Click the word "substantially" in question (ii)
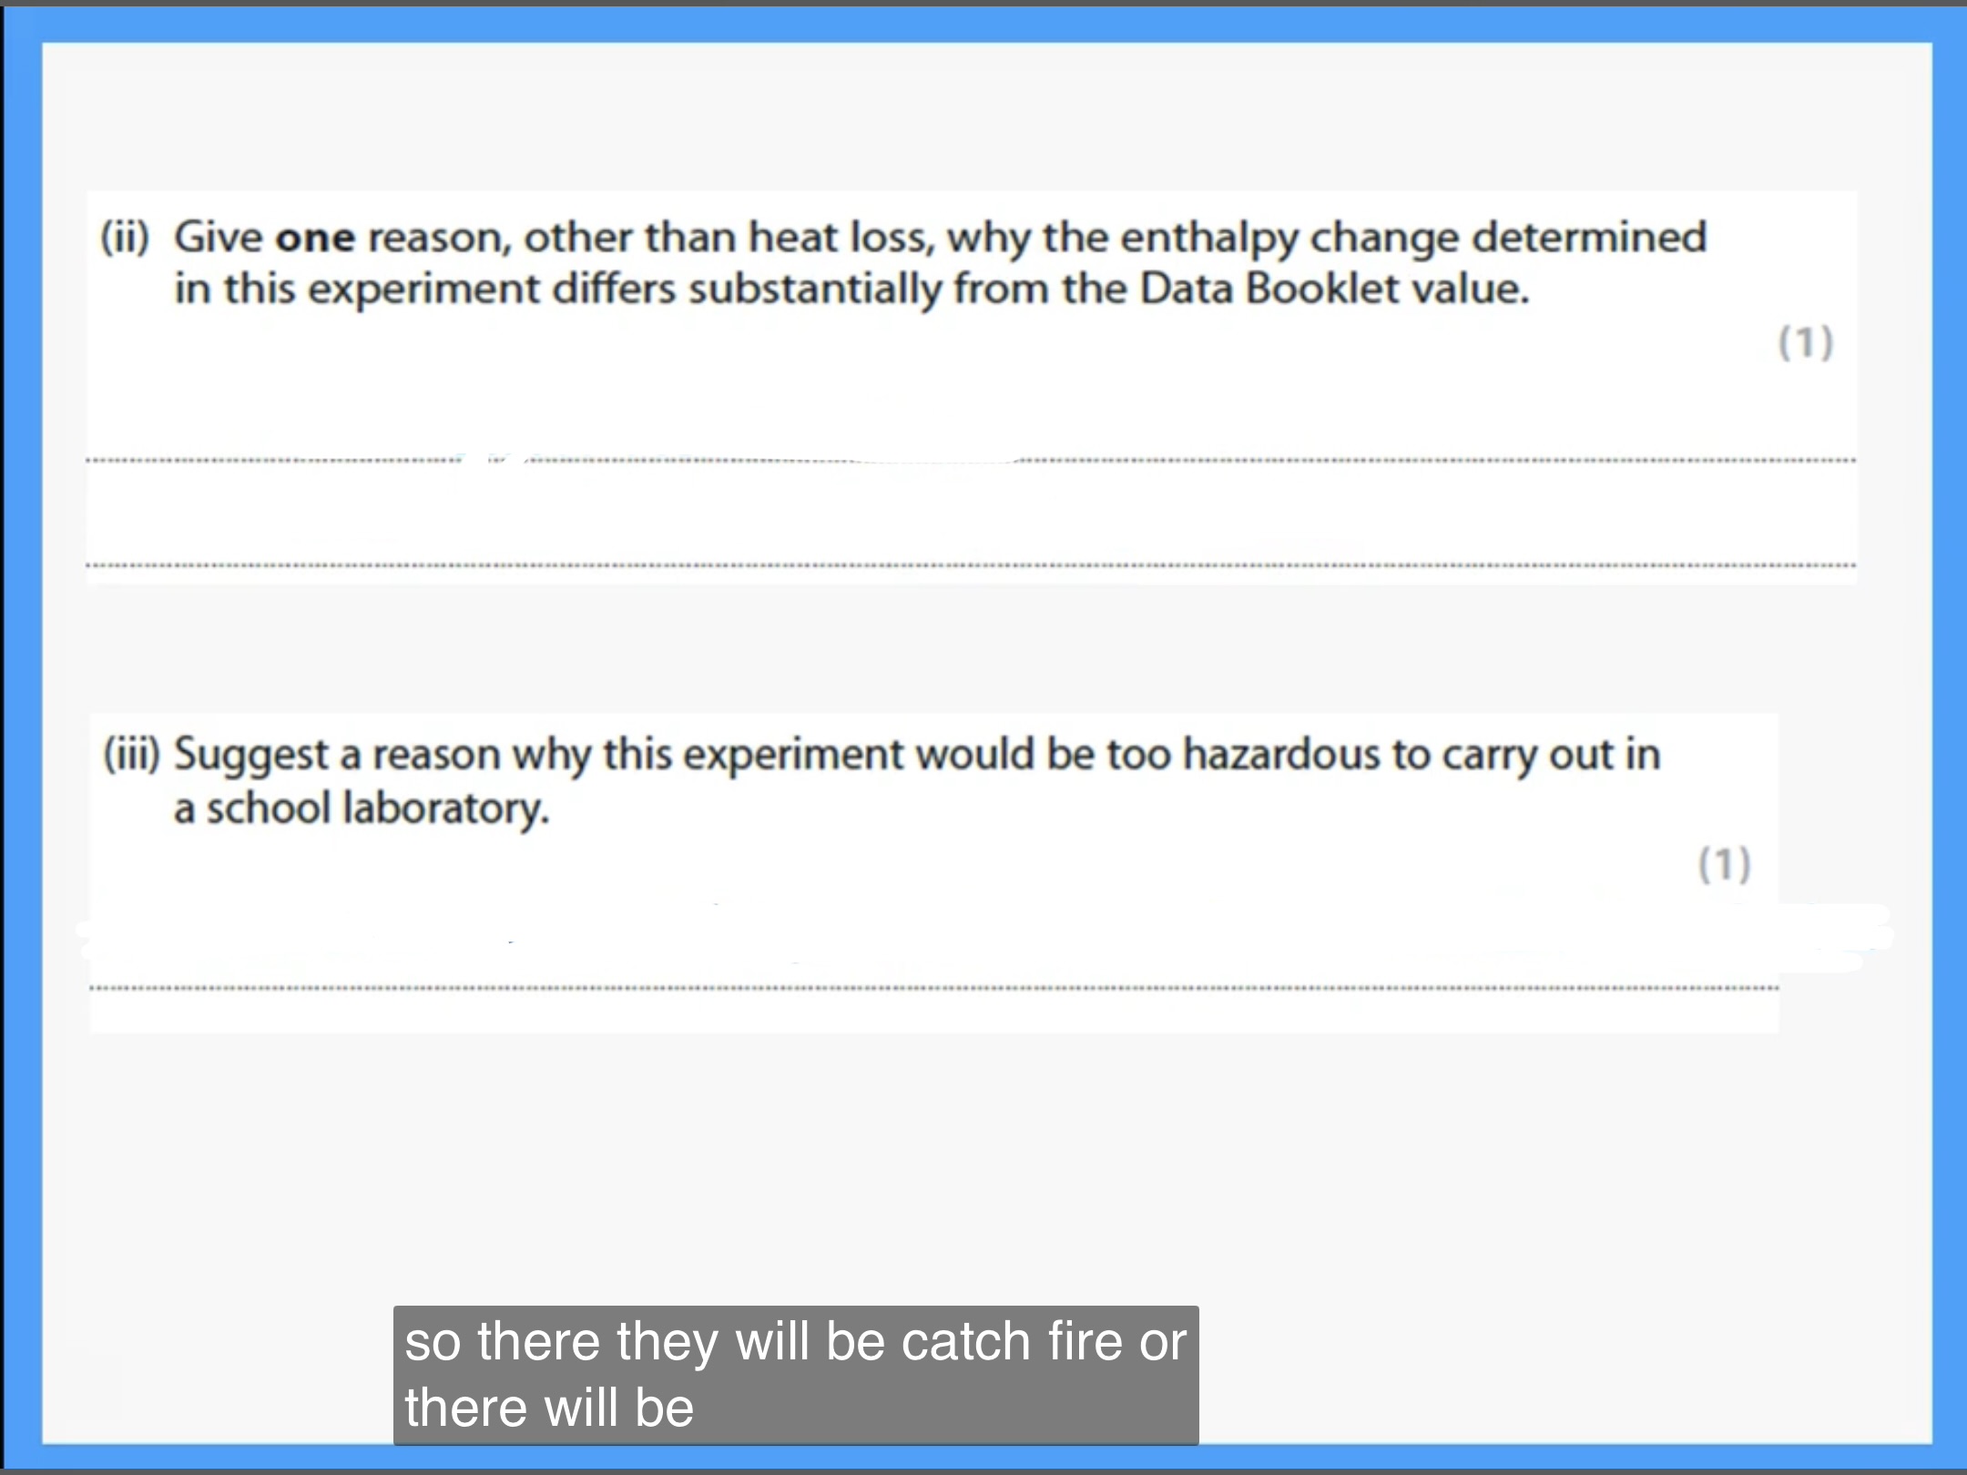The image size is (1967, 1475). (x=814, y=290)
